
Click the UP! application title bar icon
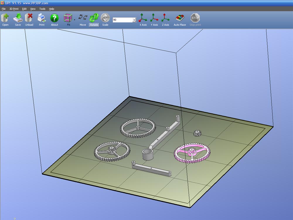(2, 3)
